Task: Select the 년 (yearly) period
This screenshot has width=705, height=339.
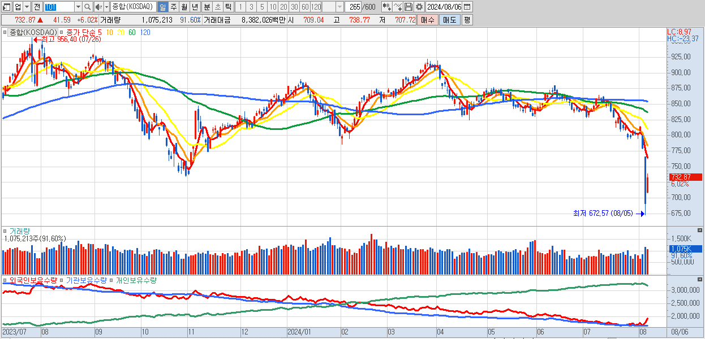Action: [195, 7]
